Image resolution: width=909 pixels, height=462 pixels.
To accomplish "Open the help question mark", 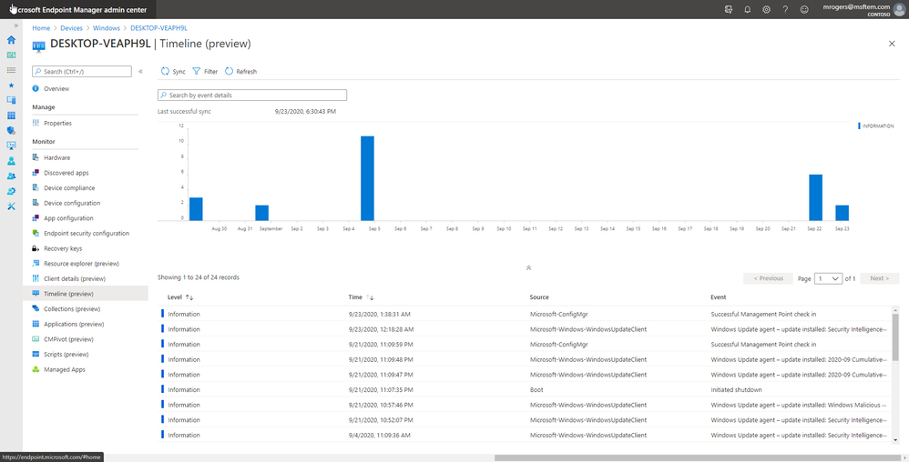I will point(785,9).
